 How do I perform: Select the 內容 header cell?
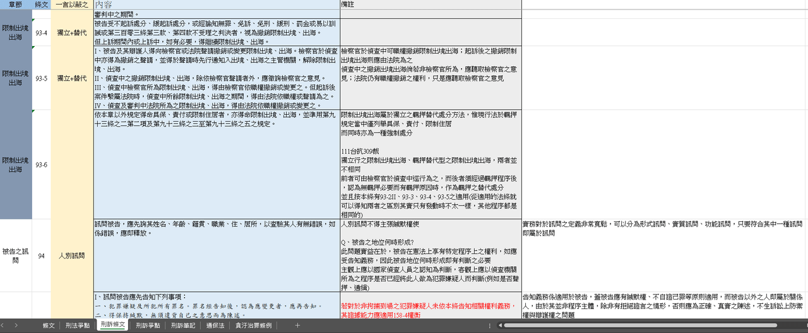(216, 4)
